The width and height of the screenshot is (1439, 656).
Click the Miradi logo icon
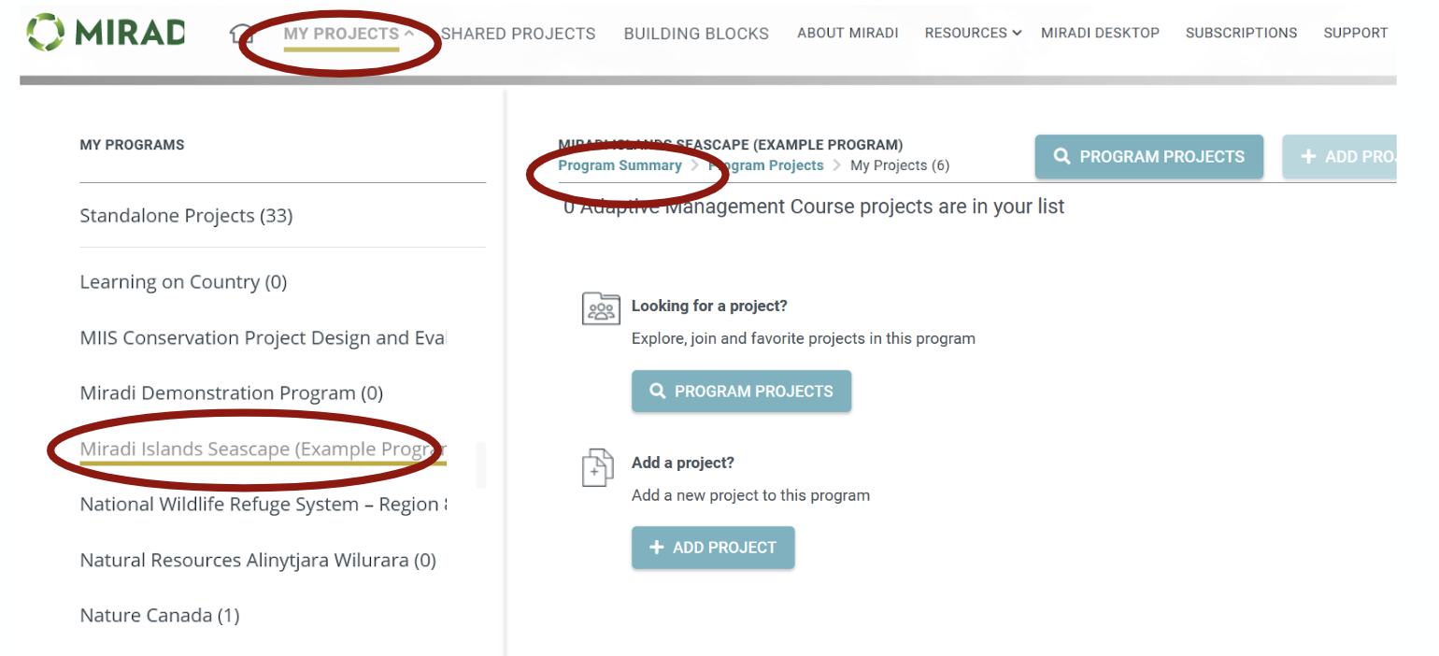(x=45, y=32)
